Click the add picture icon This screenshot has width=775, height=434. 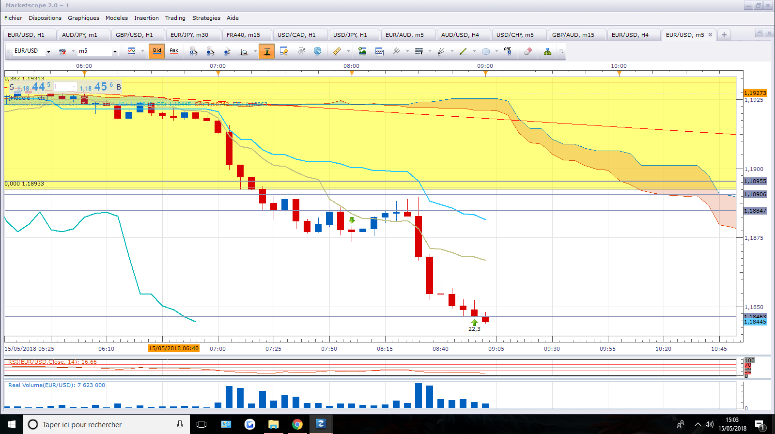coord(362,51)
